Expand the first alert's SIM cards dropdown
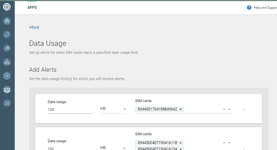Screen dimensions: 277x150 coord(229,109)
